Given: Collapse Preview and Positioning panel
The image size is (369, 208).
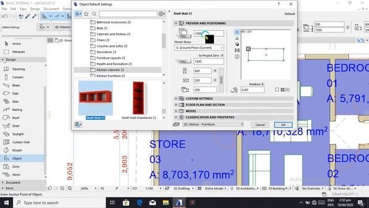Looking at the screenshot, I should point(176,23).
